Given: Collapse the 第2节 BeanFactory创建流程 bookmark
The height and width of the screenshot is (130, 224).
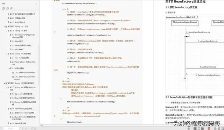Looking at the screenshot, I should [7, 109].
